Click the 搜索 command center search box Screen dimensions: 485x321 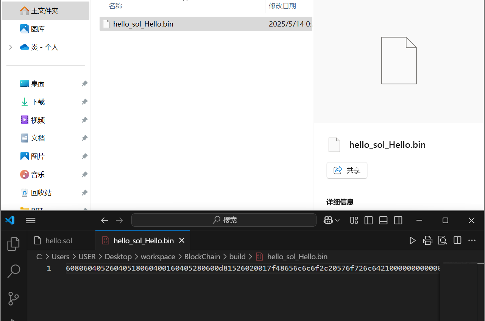click(x=224, y=220)
